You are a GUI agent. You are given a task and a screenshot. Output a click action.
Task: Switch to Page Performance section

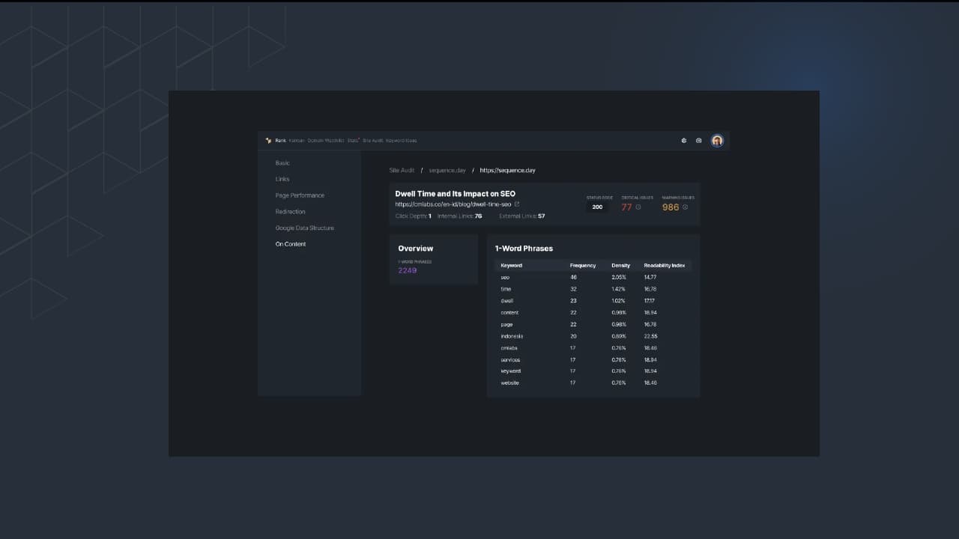pyautogui.click(x=300, y=195)
